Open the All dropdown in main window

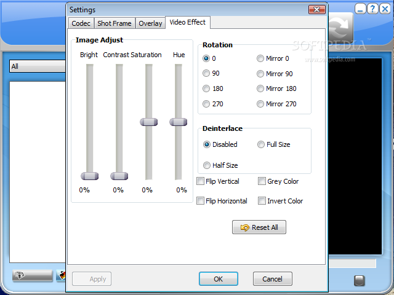pyautogui.click(x=37, y=66)
